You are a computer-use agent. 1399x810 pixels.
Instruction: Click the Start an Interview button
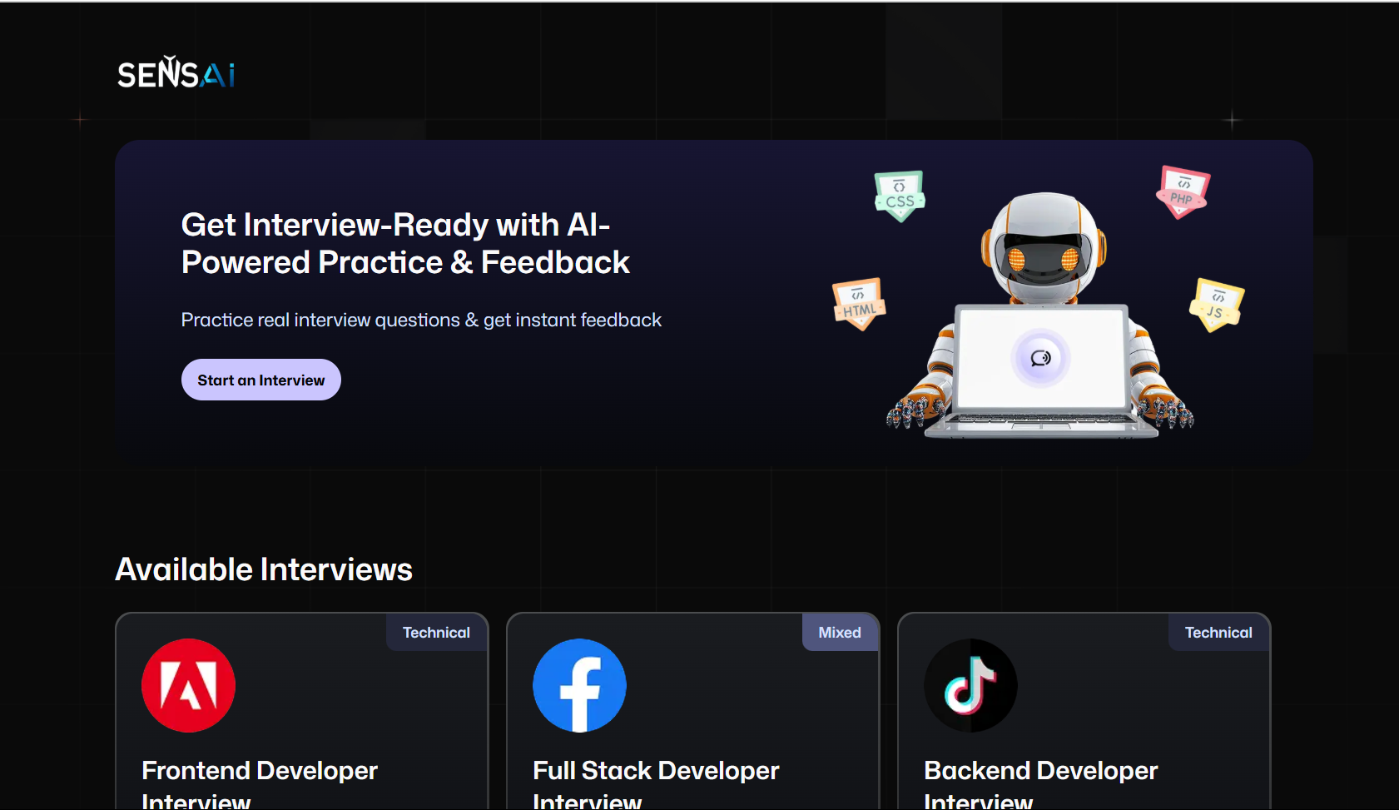pyautogui.click(x=261, y=380)
